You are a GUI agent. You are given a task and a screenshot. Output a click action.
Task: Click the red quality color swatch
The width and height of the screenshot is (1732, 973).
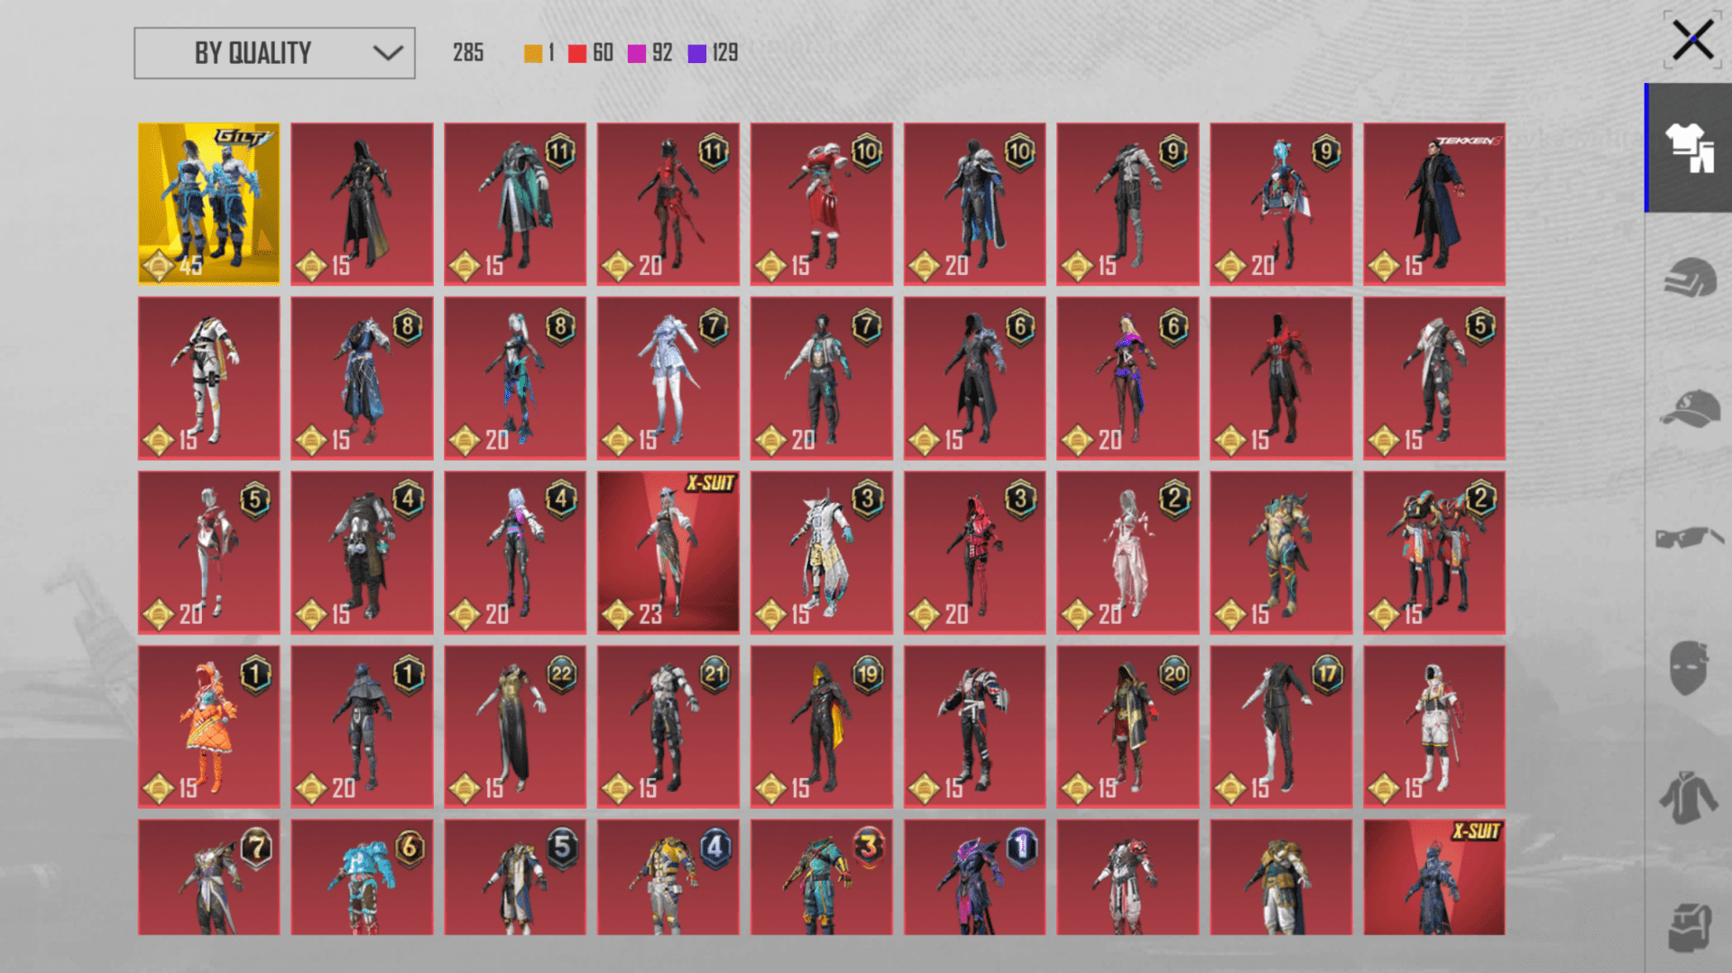(x=577, y=53)
